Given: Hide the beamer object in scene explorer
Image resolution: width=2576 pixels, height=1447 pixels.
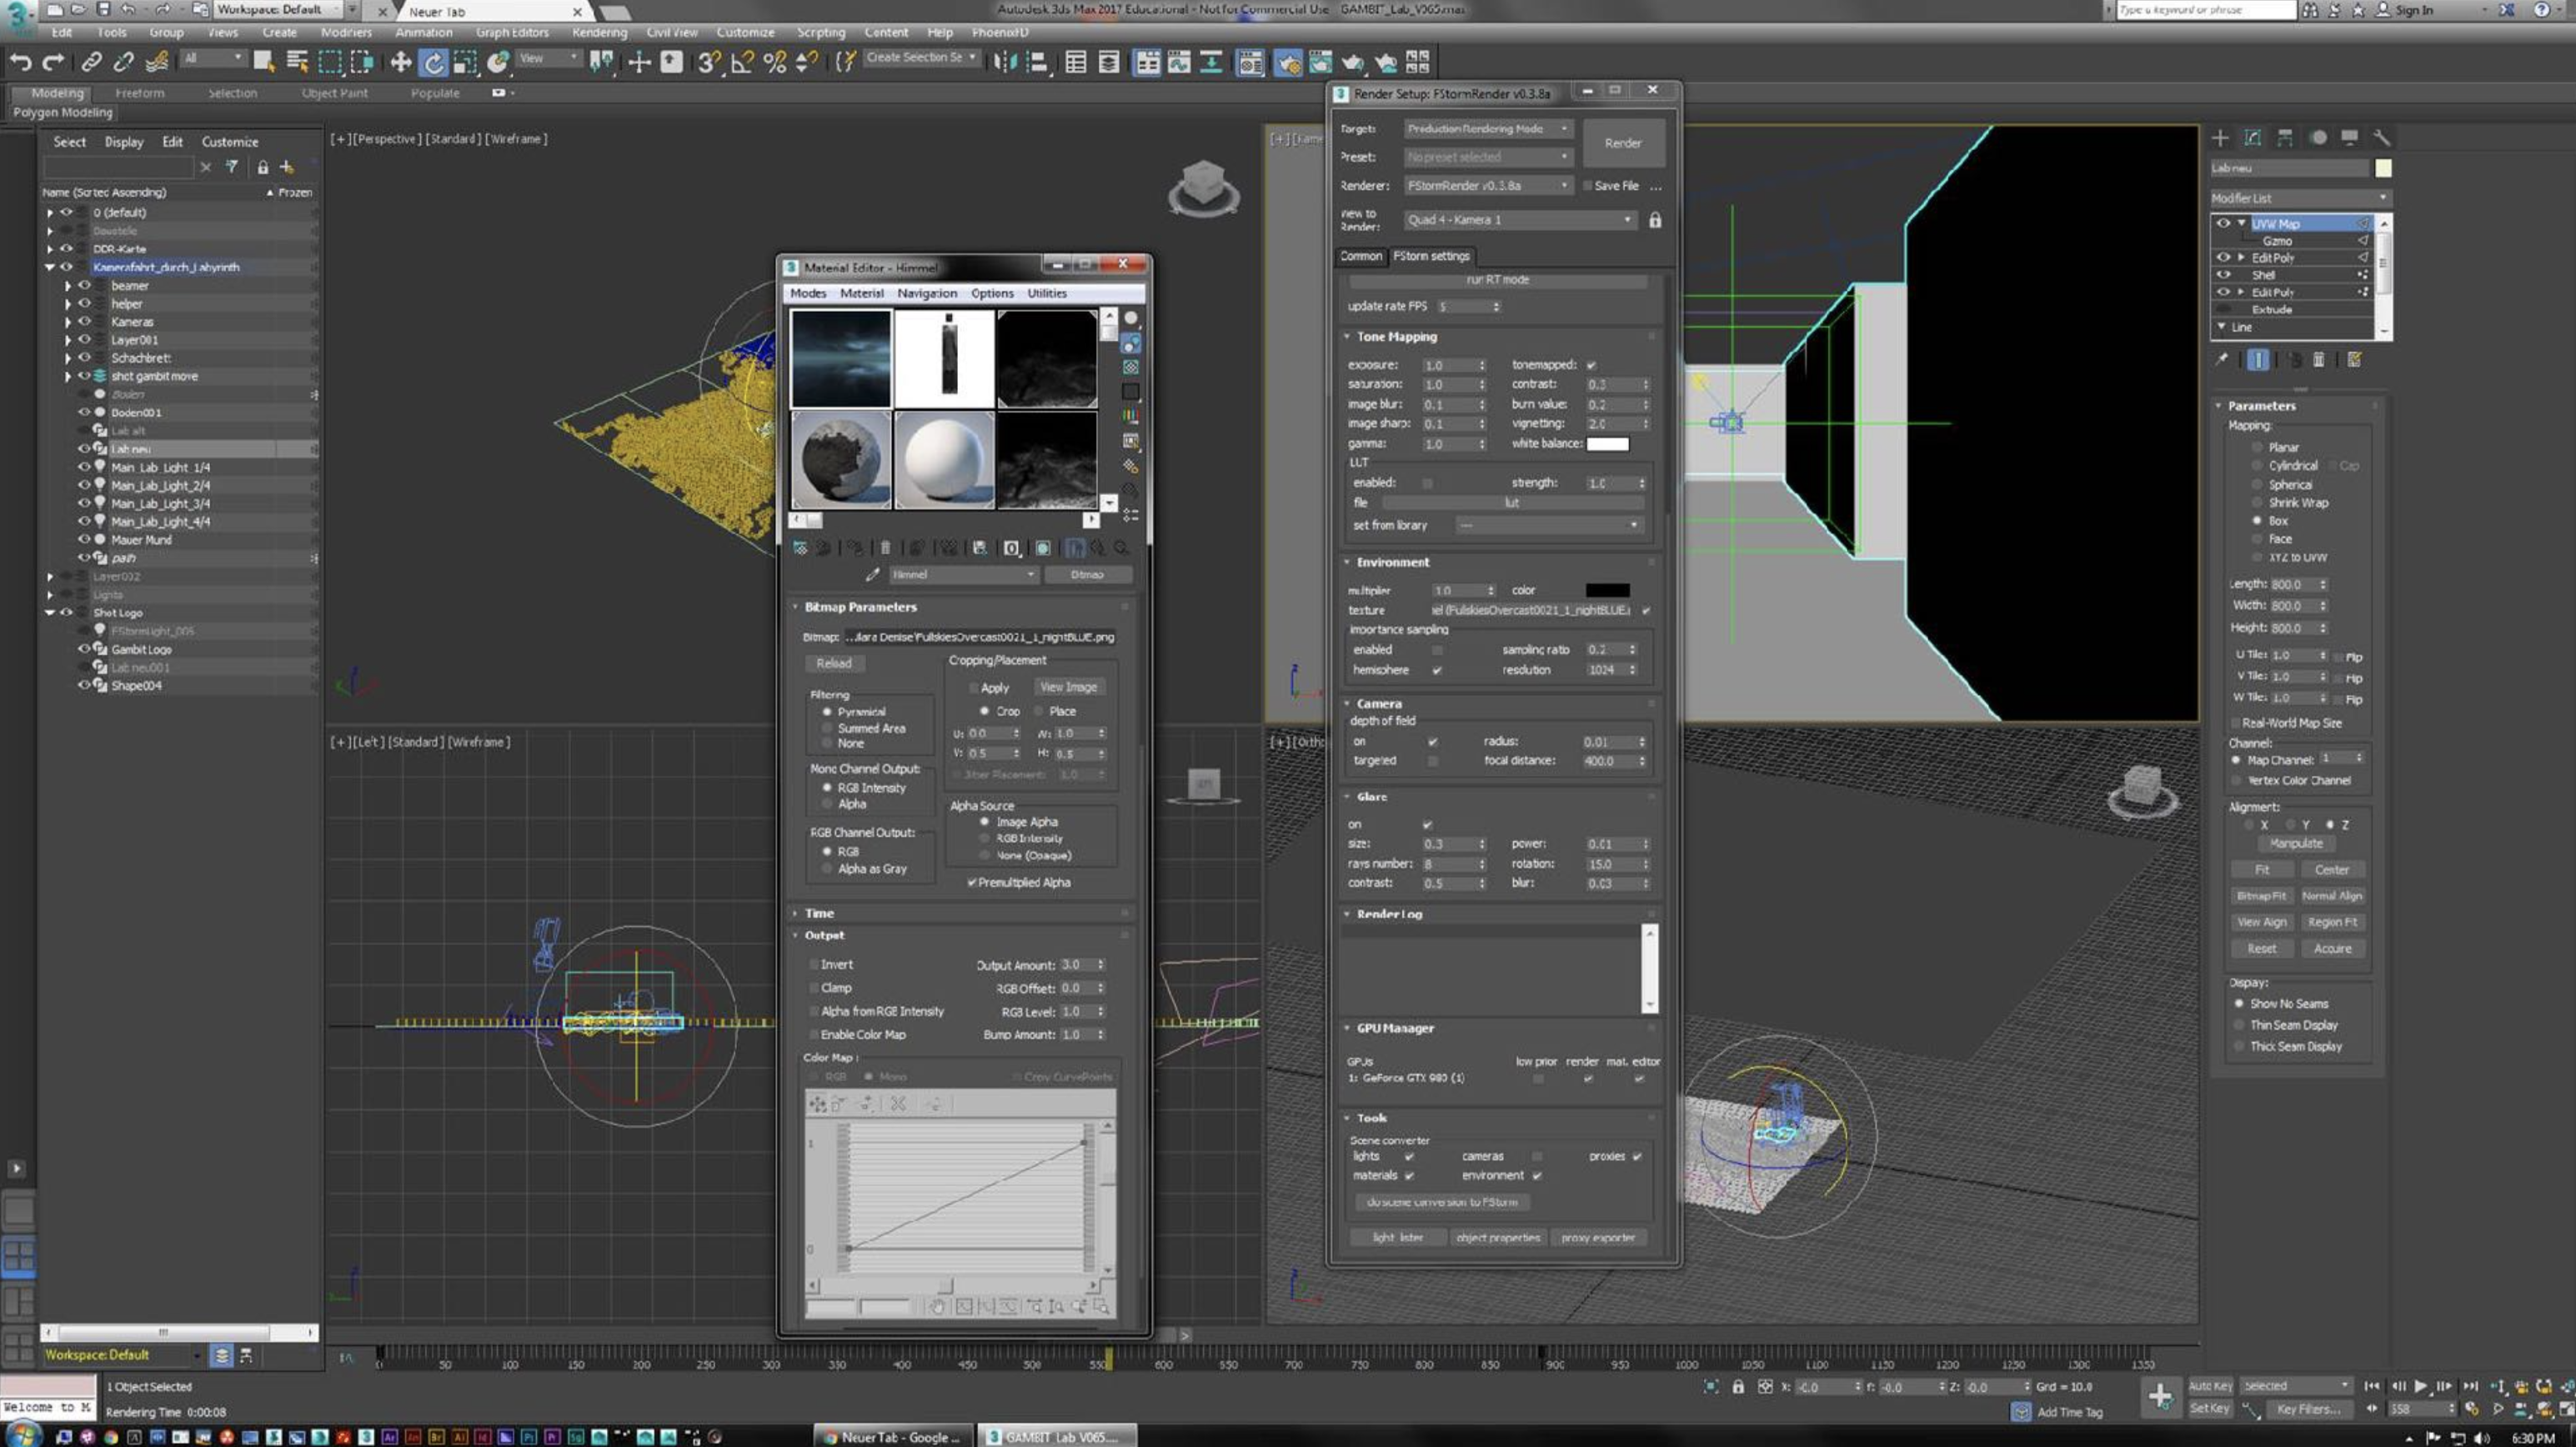Looking at the screenshot, I should coord(85,285).
